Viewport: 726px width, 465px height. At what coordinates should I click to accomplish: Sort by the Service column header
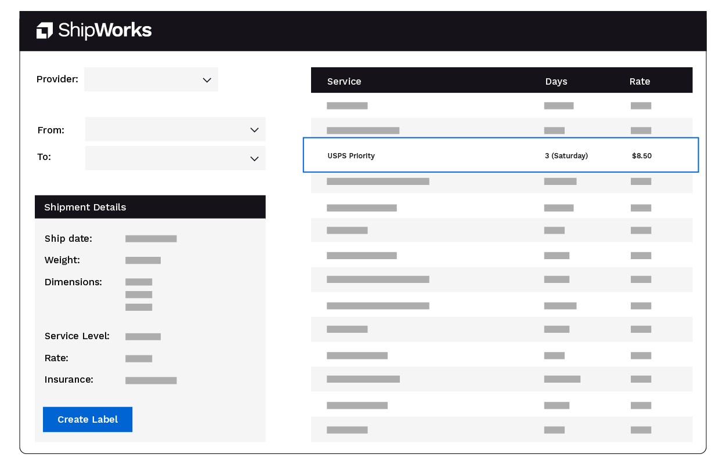[x=344, y=81]
